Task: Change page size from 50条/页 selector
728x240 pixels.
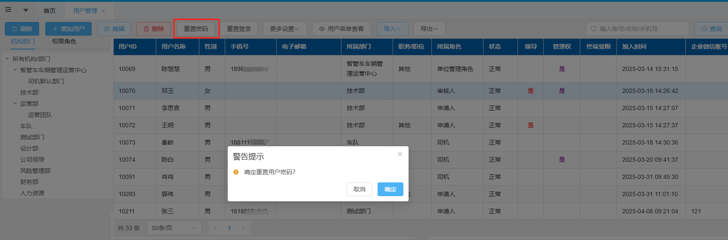Action: pyautogui.click(x=174, y=228)
